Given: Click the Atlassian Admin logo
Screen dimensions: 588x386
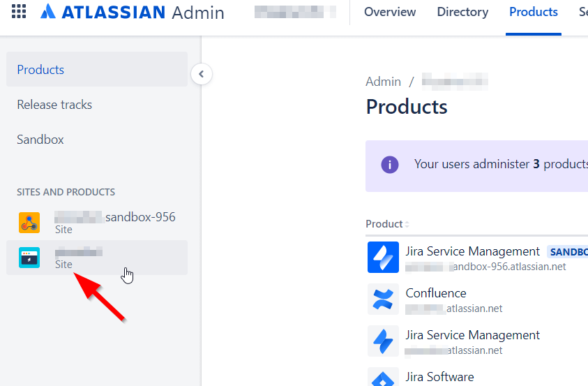Looking at the screenshot, I should tap(132, 12).
